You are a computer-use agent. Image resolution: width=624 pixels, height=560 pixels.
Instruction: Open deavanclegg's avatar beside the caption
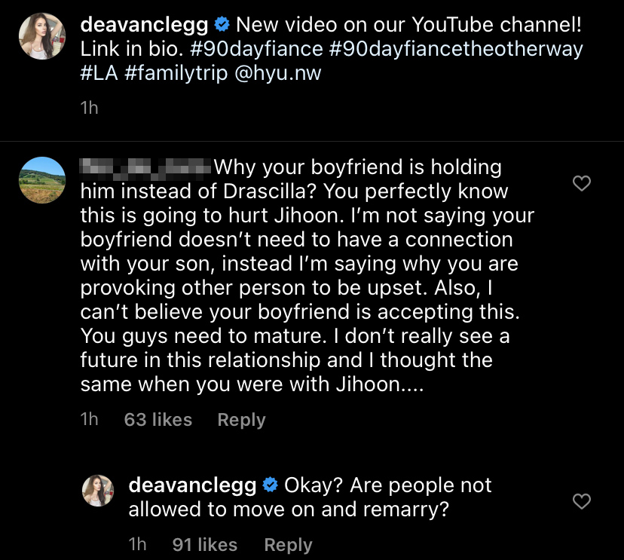[x=41, y=35]
